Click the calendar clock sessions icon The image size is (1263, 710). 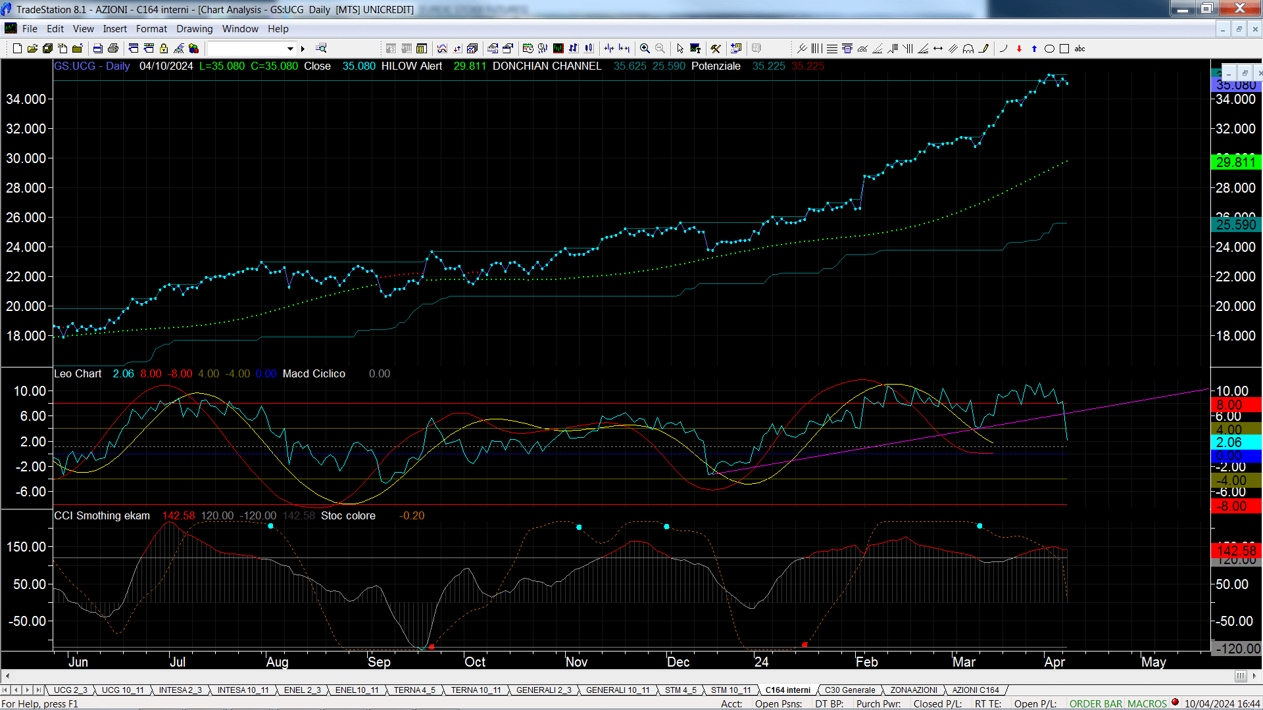tap(528, 48)
